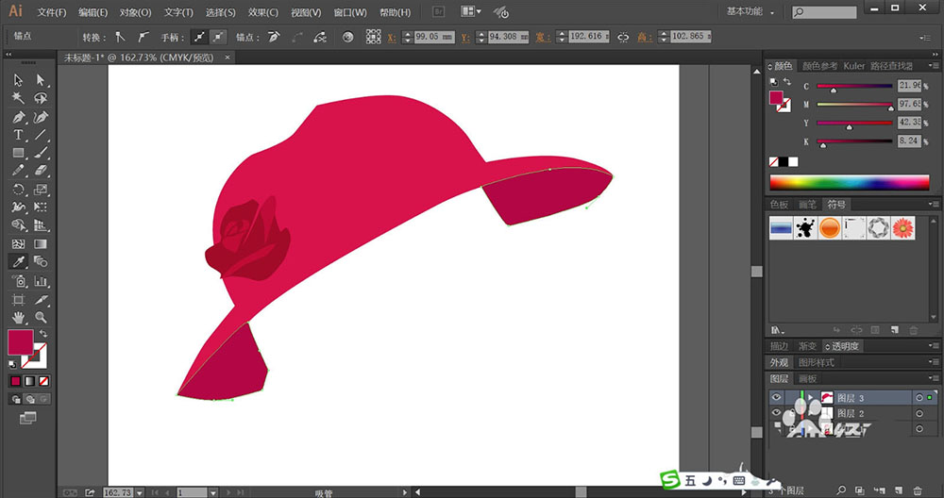
Task: Click the orange sphere symbol
Action: tap(830, 228)
